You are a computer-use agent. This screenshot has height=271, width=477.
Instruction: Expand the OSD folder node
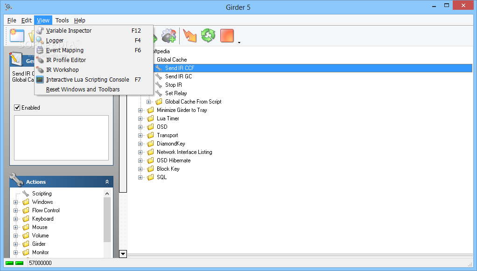(140, 127)
